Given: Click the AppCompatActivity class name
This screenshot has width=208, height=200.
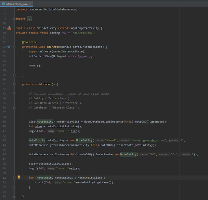Looking at the screenshot, I should 85,28.
